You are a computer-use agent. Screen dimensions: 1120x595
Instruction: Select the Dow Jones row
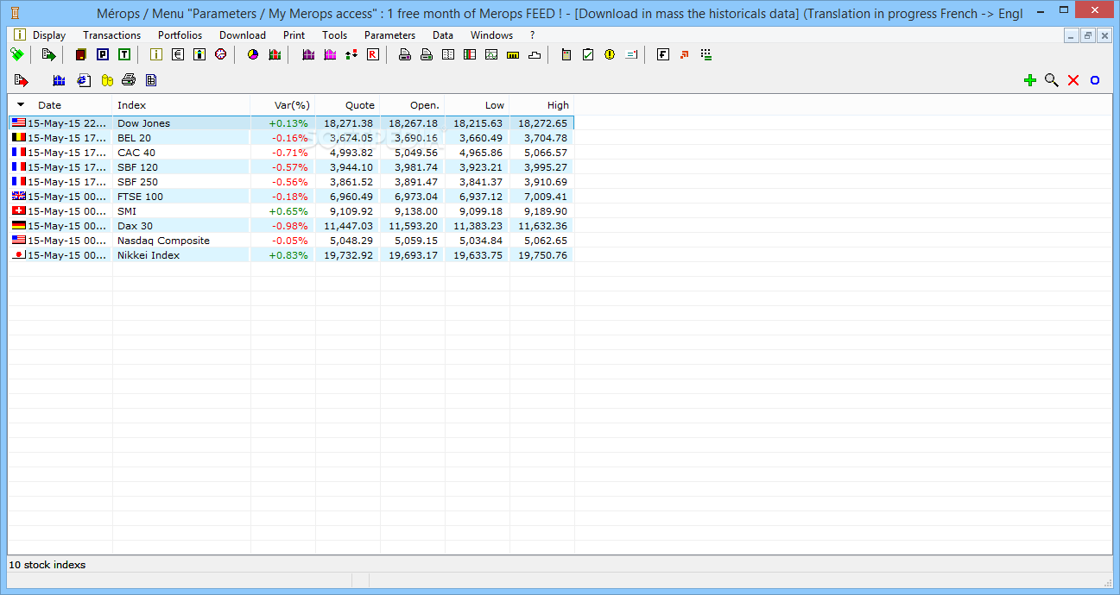click(x=291, y=123)
